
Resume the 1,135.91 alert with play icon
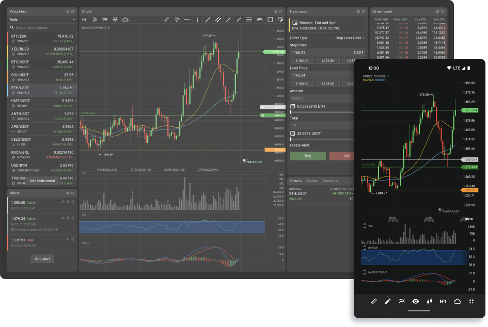point(68,239)
